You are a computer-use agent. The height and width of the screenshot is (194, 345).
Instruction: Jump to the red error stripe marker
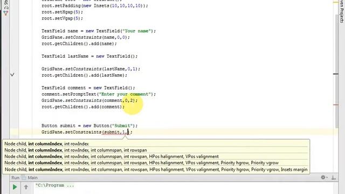(x=336, y=105)
